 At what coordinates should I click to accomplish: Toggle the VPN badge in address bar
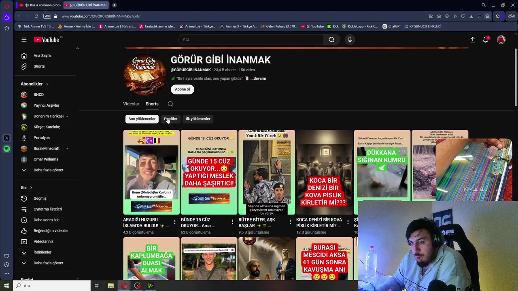(x=47, y=16)
